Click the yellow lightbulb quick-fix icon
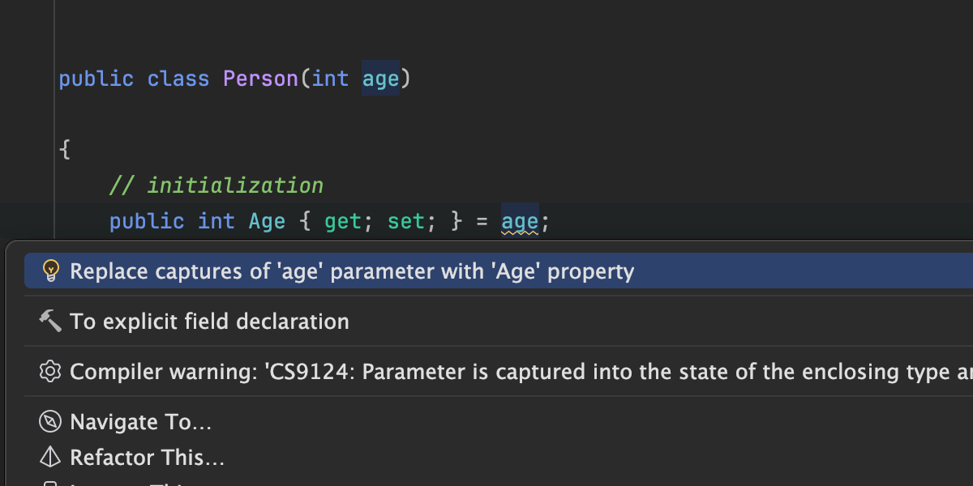The width and height of the screenshot is (973, 486). coord(50,271)
